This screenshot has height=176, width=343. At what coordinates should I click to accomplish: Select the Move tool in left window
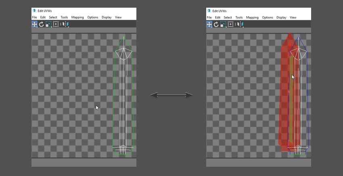click(x=35, y=24)
